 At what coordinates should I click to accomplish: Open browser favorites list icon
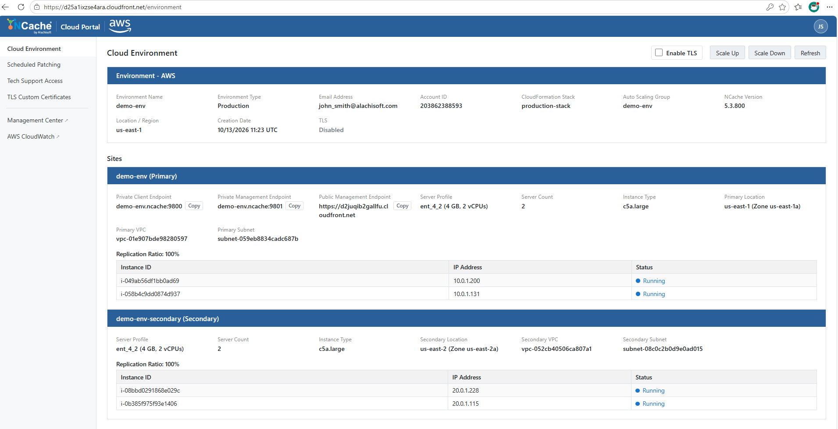click(x=798, y=7)
